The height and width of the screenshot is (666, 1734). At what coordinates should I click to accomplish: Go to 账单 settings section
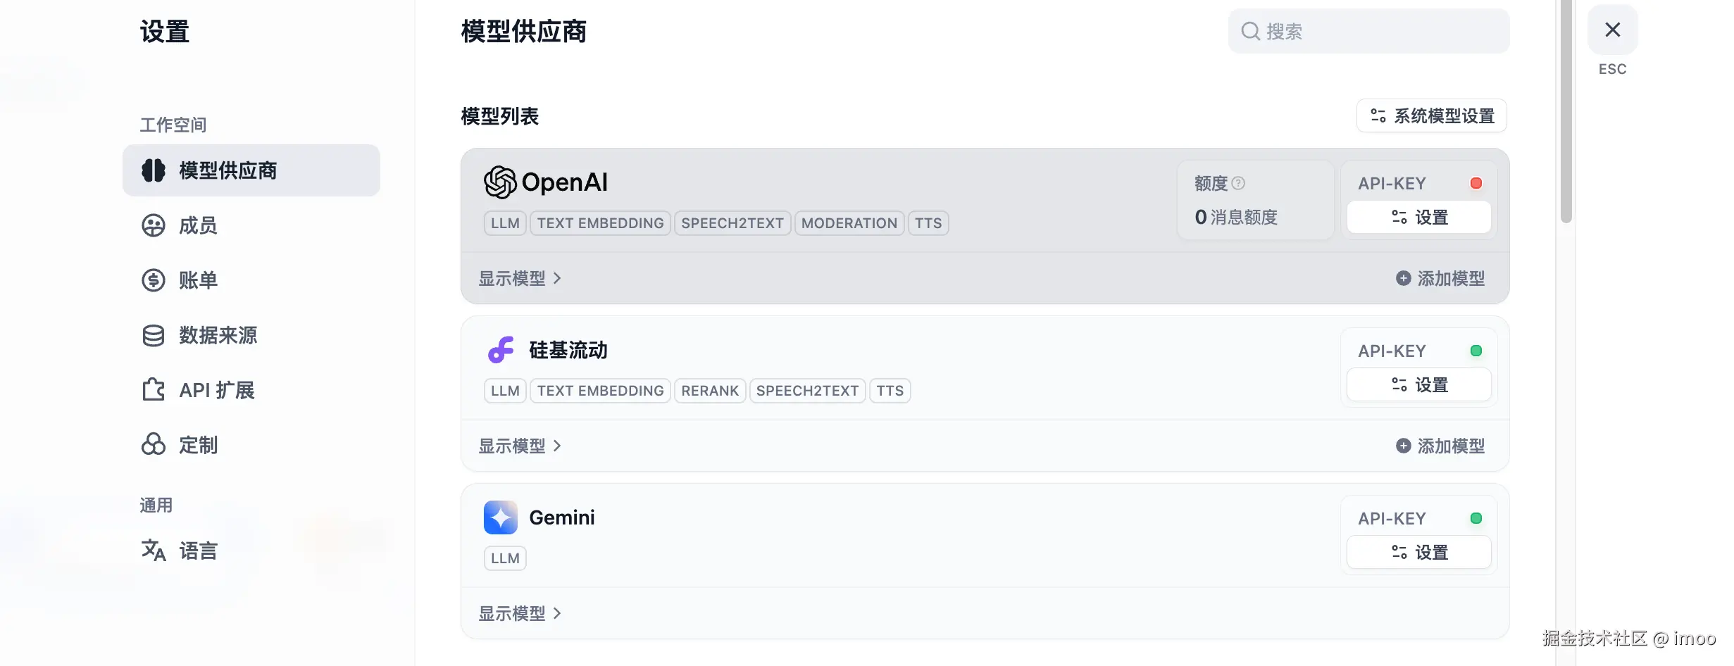pyautogui.click(x=198, y=280)
